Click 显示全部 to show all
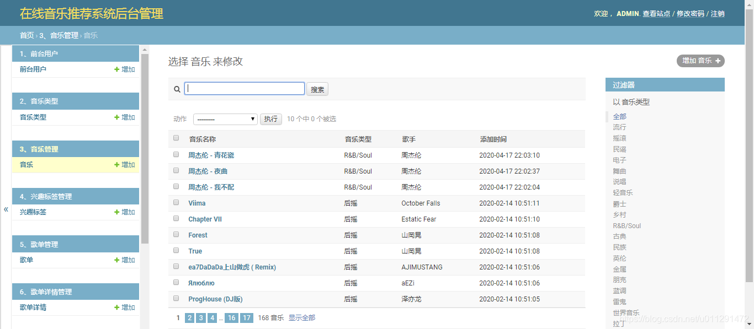The height and width of the screenshot is (329, 754). [302, 318]
